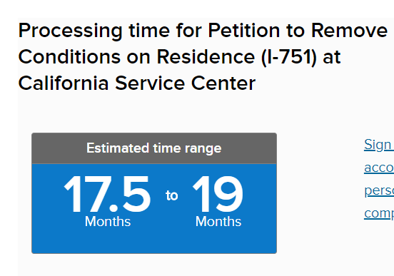Click the "comp" link line
The height and width of the screenshot is (276, 394).
(x=379, y=214)
